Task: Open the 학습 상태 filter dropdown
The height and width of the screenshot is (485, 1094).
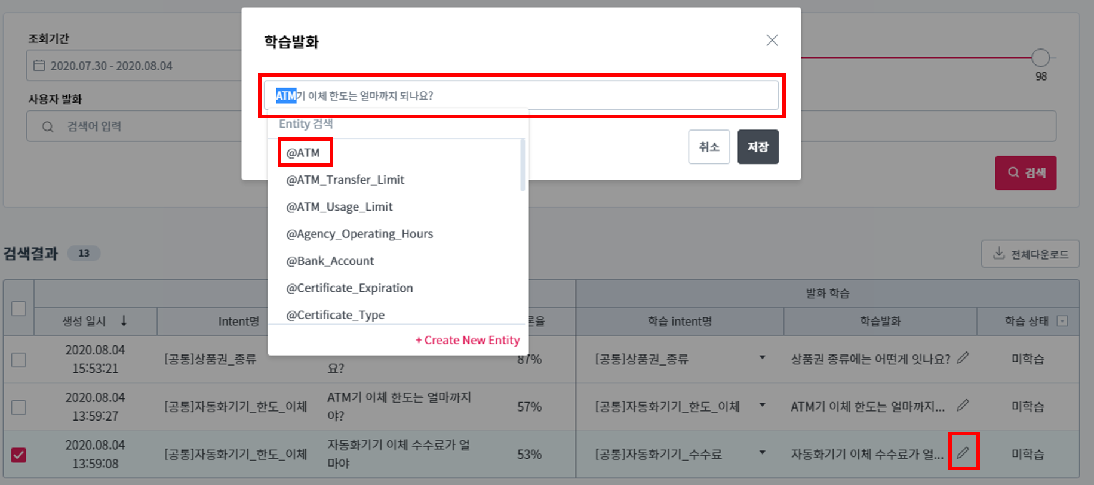Action: pyautogui.click(x=1062, y=321)
